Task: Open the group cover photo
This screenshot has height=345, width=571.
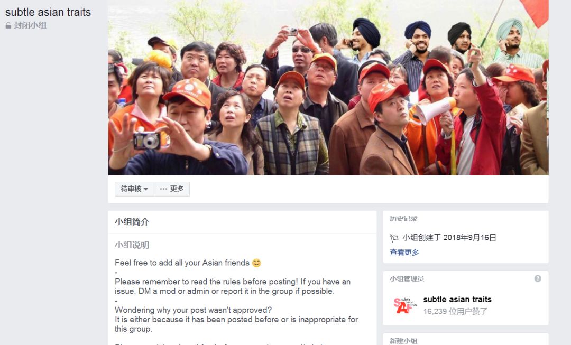Action: coord(328,87)
